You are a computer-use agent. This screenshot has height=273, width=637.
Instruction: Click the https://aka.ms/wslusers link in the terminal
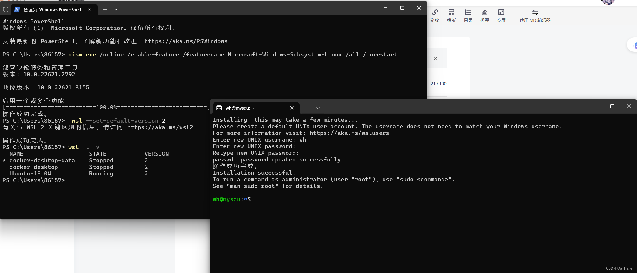pyautogui.click(x=349, y=133)
